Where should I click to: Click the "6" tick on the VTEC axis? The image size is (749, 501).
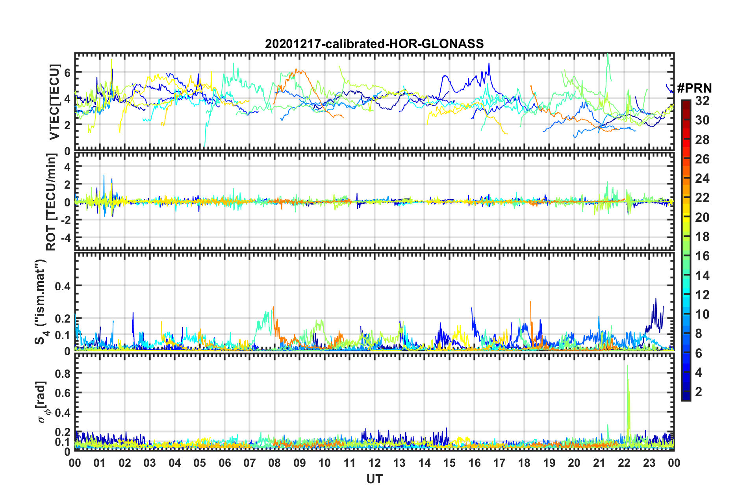coord(67,72)
